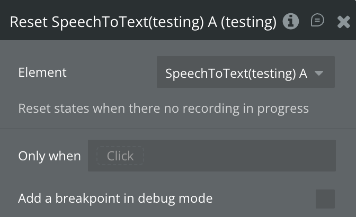Click the Element dropdown caret arrow
The height and width of the screenshot is (217, 356).
[319, 73]
